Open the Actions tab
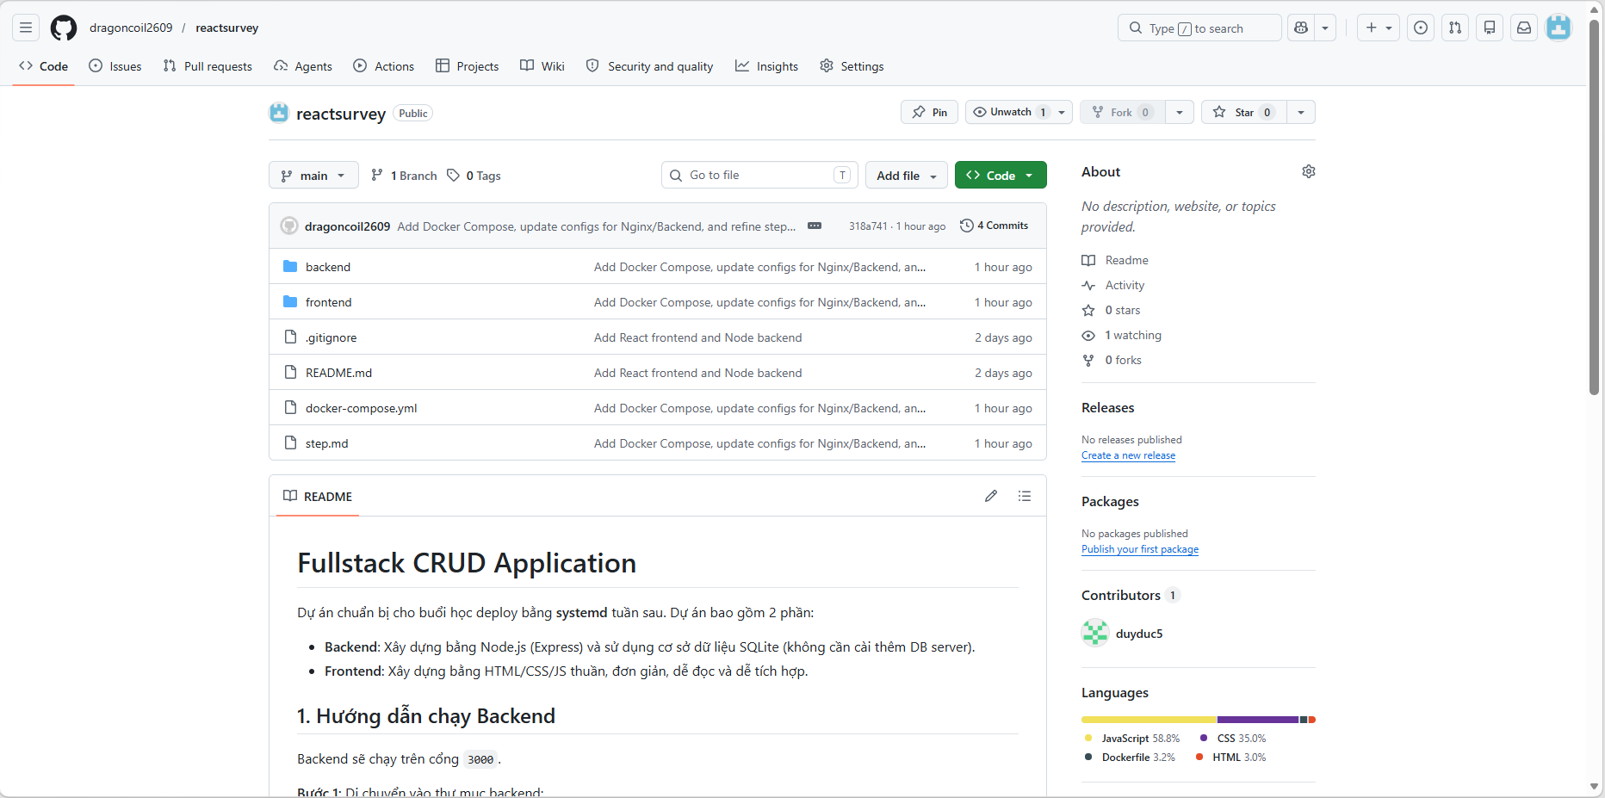This screenshot has width=1605, height=798. pos(384,66)
